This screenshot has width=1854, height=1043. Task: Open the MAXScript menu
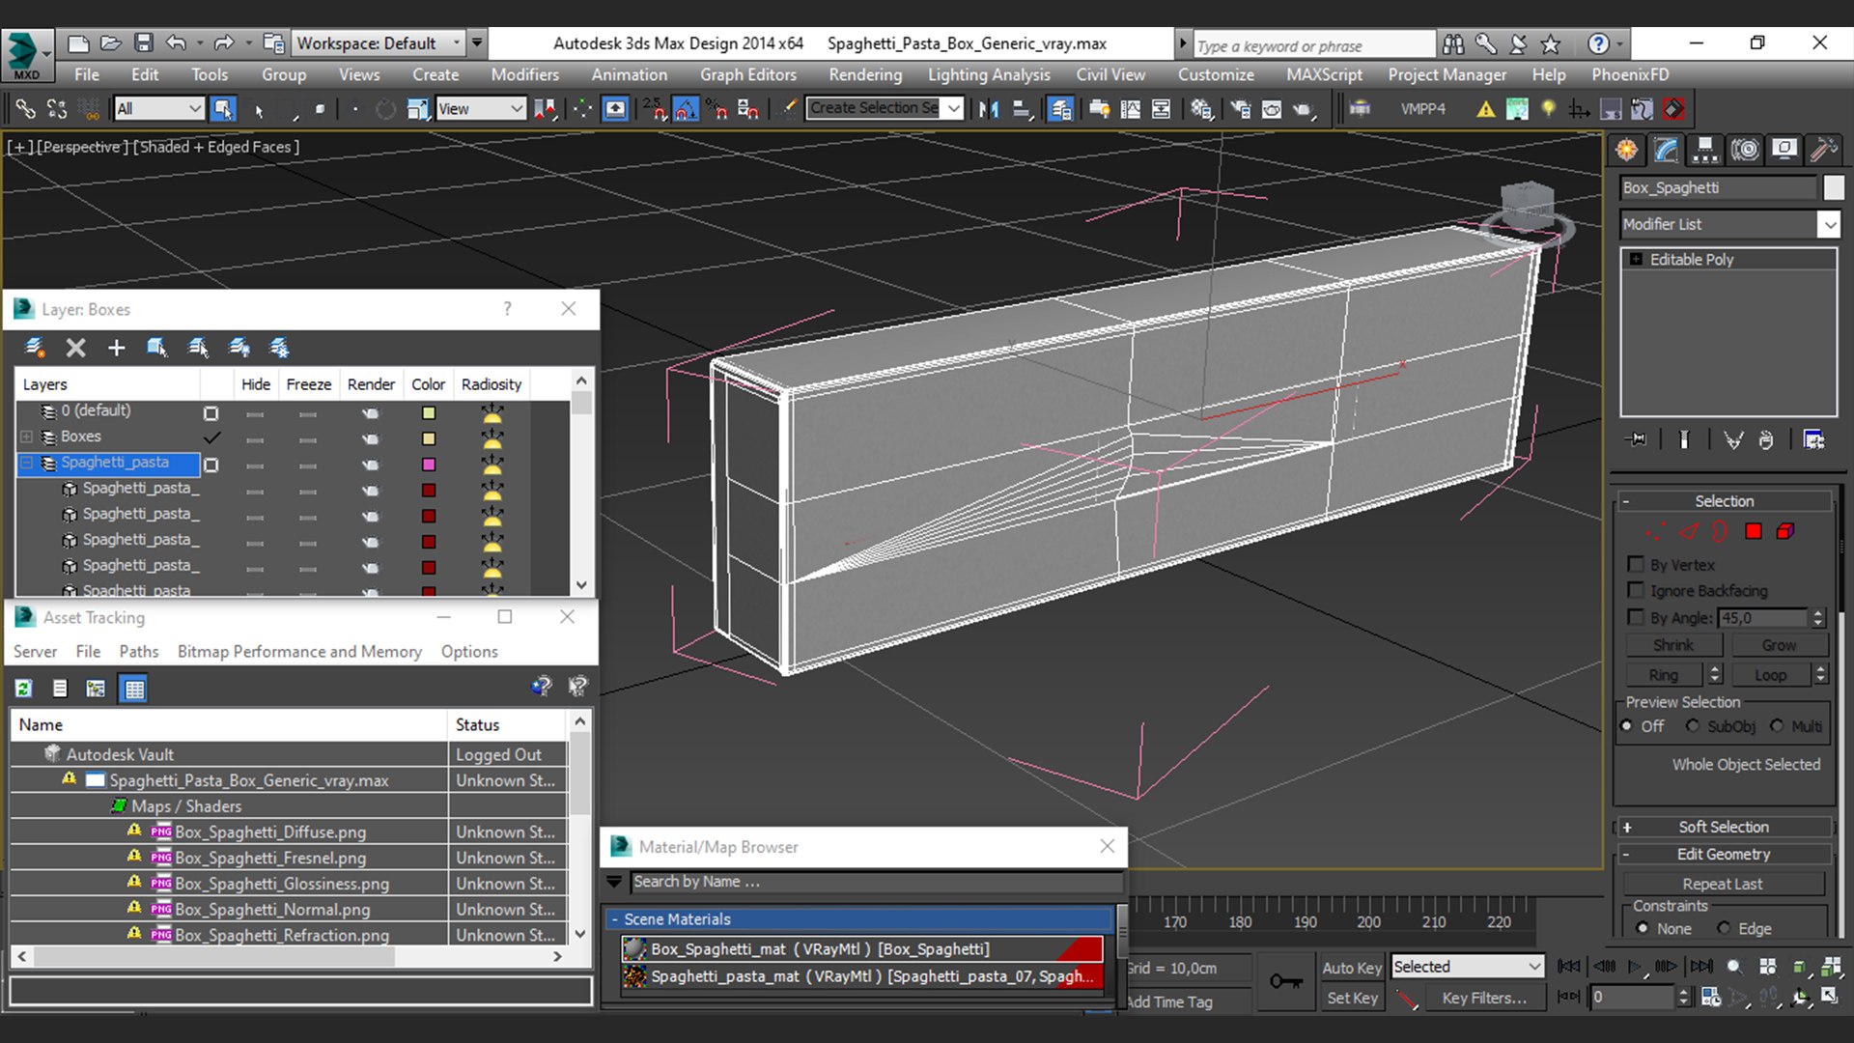point(1324,74)
